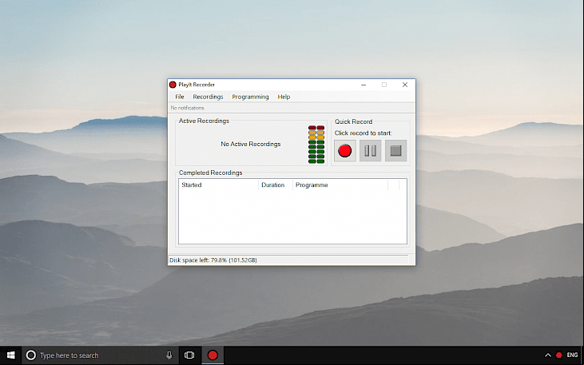Sort completed recordings by Started column
This screenshot has height=365, width=584.
tap(218, 185)
